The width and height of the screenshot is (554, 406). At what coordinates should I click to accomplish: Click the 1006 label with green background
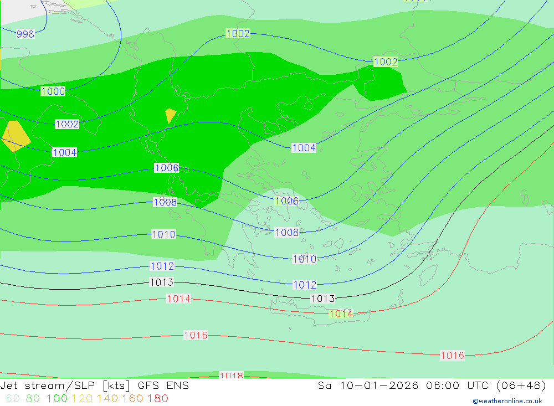pyautogui.click(x=287, y=201)
